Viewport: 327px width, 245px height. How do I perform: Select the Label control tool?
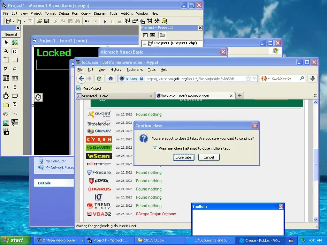tap(6, 51)
